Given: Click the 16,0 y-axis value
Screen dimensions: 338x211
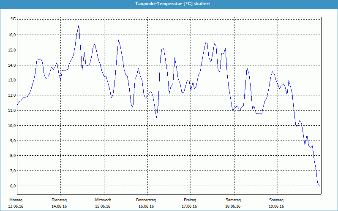Looking at the screenshot, I should point(12,35).
